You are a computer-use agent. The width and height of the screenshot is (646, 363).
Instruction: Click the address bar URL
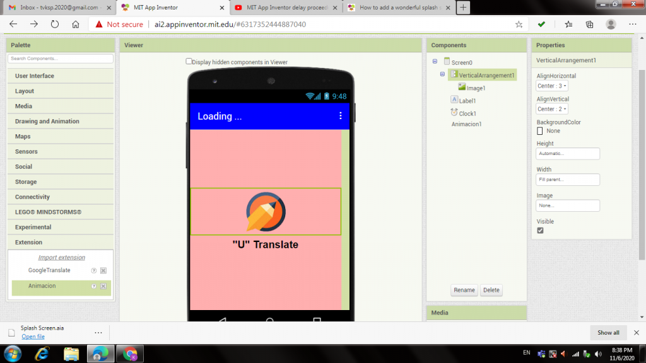(230, 25)
